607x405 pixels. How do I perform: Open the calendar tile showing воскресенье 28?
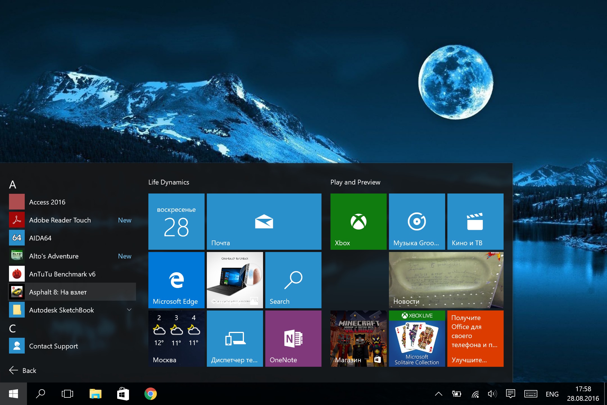click(x=176, y=222)
